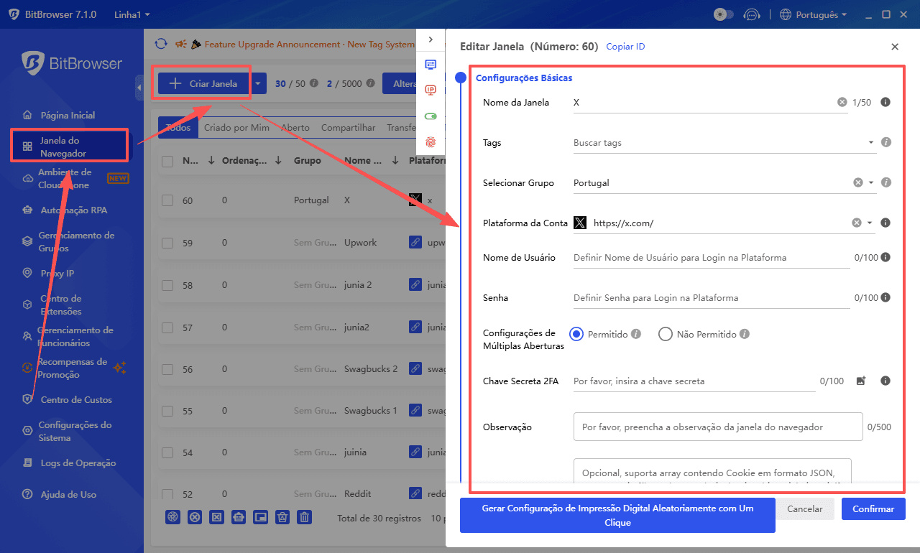This screenshot has height=553, width=920.
Task: Click the Nome de Usuário input field
Action: (x=711, y=258)
